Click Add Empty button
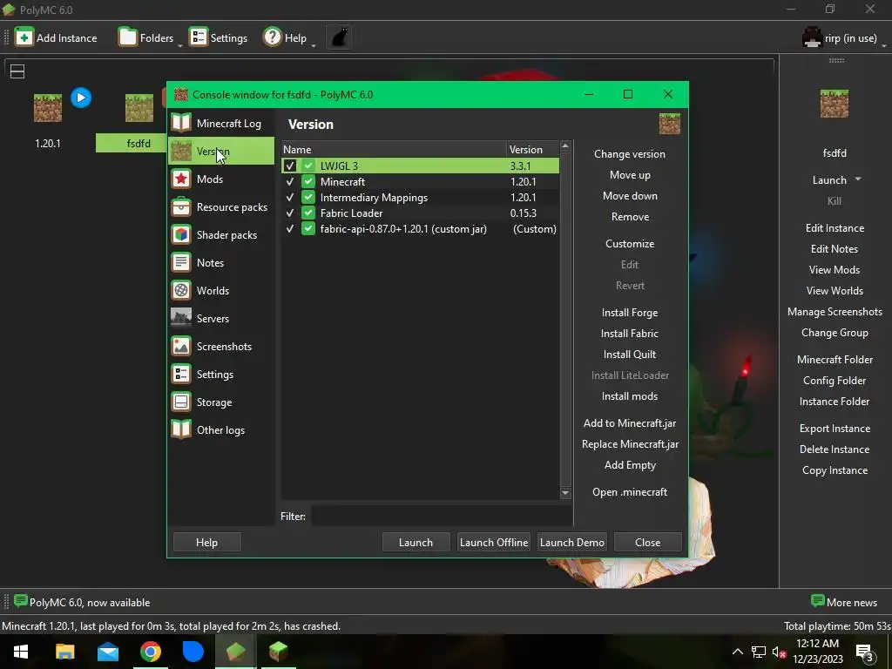 pos(629,465)
